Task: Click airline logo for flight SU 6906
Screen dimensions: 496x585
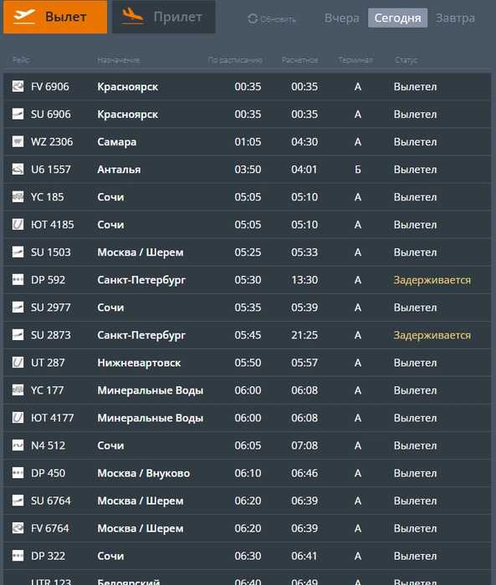Action: (18, 114)
